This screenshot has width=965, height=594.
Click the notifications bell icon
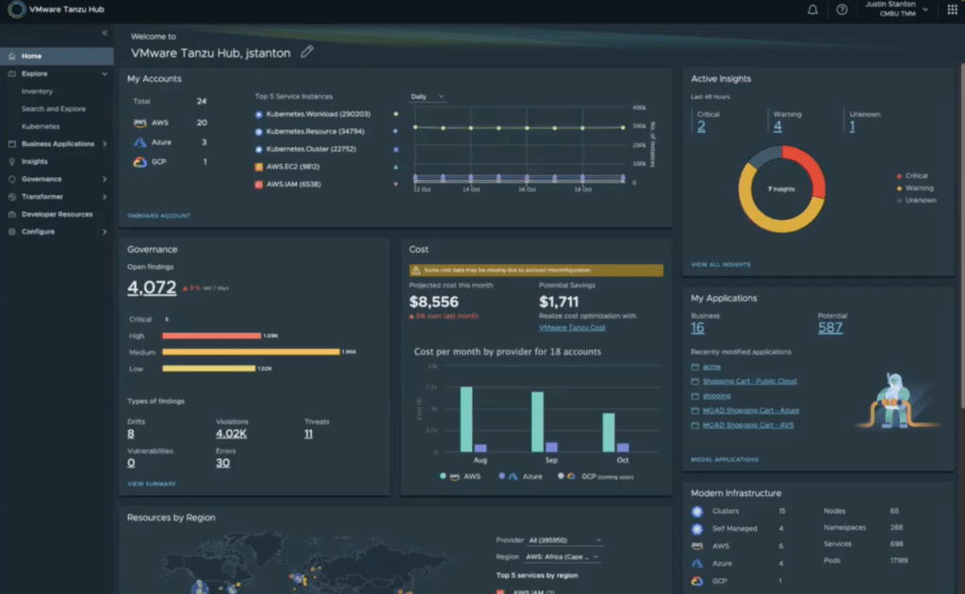click(812, 9)
